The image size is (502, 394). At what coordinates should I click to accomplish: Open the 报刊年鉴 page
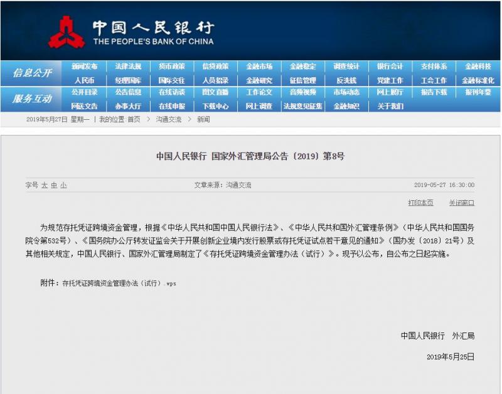pos(478,92)
